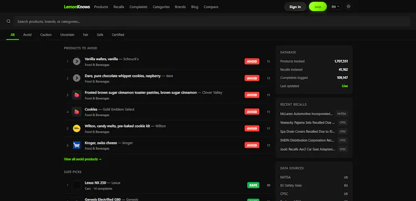Viewport: 416px width, 201px height.
Task: Click the green Join button
Action: point(318,7)
